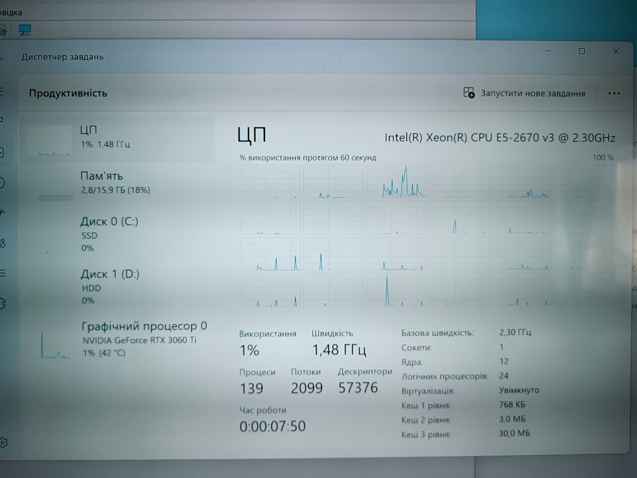Screen dimensions: 637x478
Task: Open Диск 1 (D:) HDD performance
Action: pos(118,287)
